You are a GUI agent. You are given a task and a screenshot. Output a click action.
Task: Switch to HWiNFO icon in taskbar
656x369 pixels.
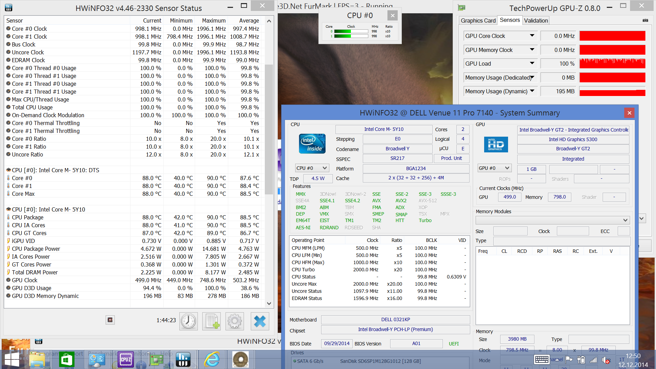[x=183, y=359]
